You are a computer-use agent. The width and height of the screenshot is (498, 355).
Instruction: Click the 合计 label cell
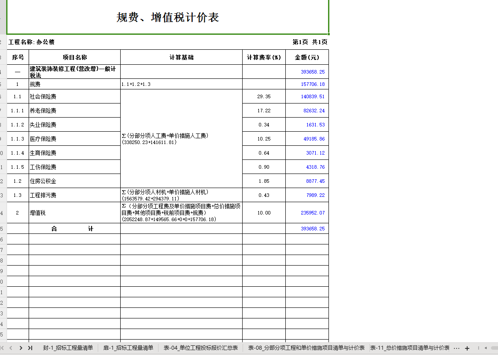(x=75, y=229)
